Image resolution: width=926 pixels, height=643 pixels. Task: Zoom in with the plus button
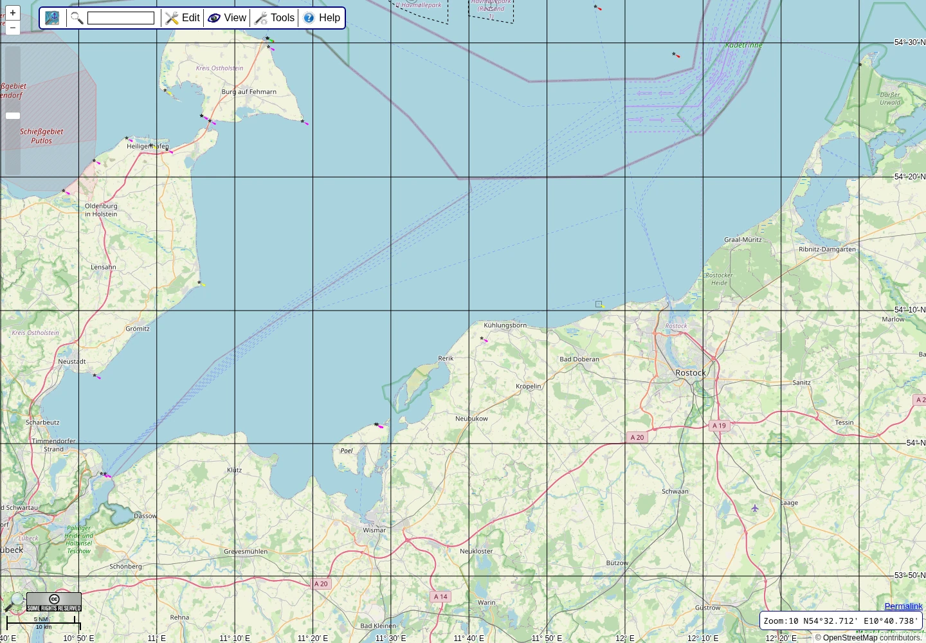[12, 13]
